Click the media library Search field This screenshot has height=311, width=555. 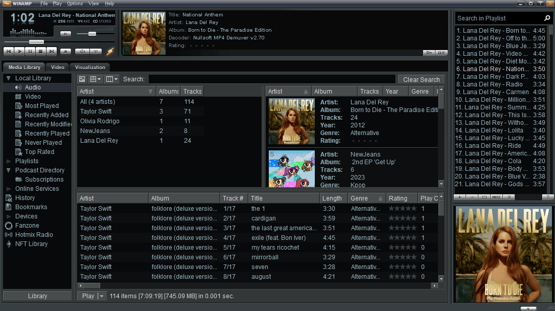tap(272, 79)
